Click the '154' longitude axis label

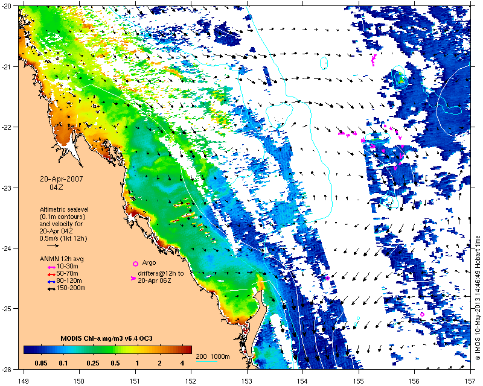coord(303,381)
